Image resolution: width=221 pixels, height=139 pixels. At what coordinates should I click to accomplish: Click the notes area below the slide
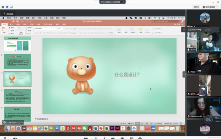tap(109, 119)
